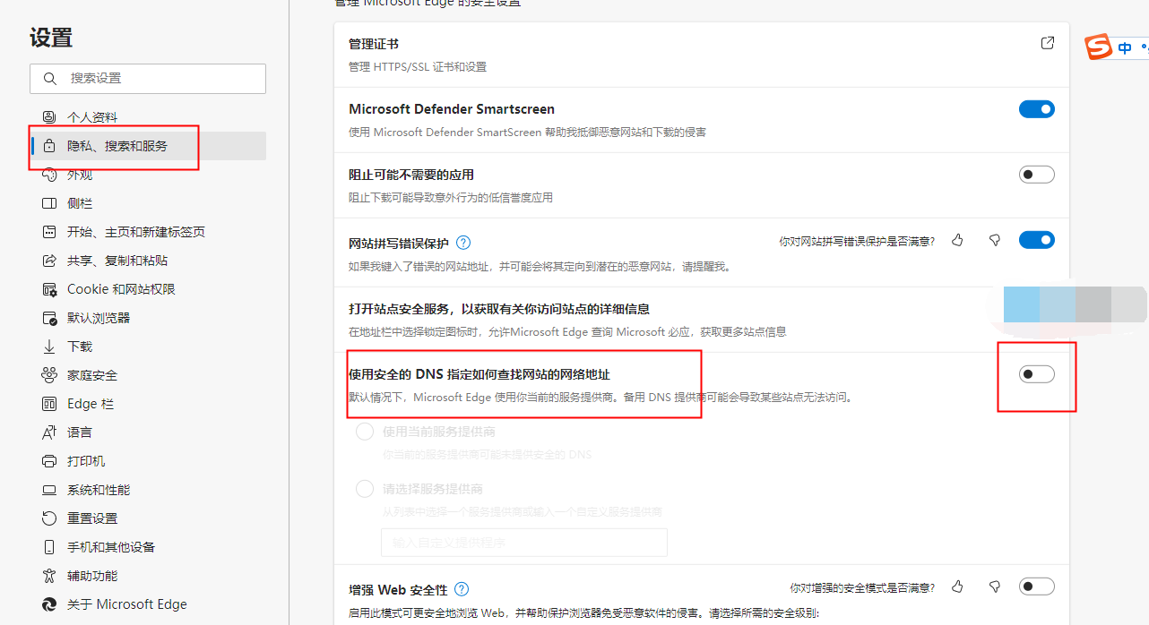Turn on 增强 Web 安全性 toggle
This screenshot has height=625, width=1149.
tap(1036, 586)
